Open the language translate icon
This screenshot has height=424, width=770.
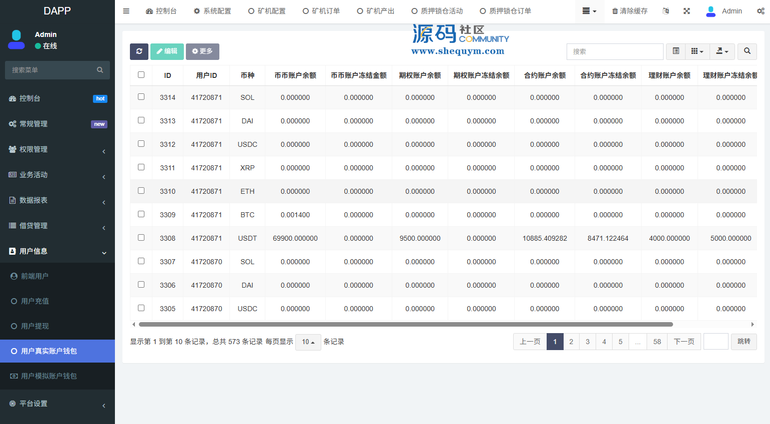pyautogui.click(x=666, y=11)
